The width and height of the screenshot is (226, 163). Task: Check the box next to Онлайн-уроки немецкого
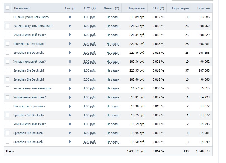pyautogui.click(x=8, y=17)
